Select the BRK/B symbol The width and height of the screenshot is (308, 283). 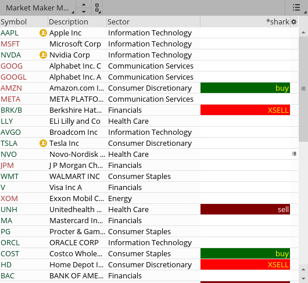pyautogui.click(x=11, y=110)
